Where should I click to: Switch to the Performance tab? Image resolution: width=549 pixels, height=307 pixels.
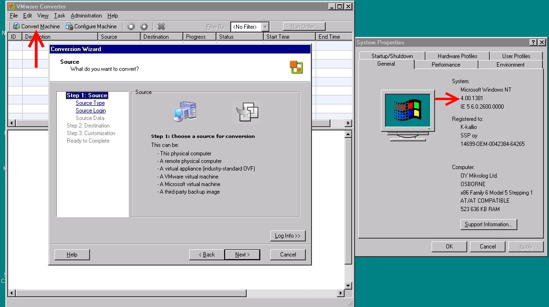[446, 65]
